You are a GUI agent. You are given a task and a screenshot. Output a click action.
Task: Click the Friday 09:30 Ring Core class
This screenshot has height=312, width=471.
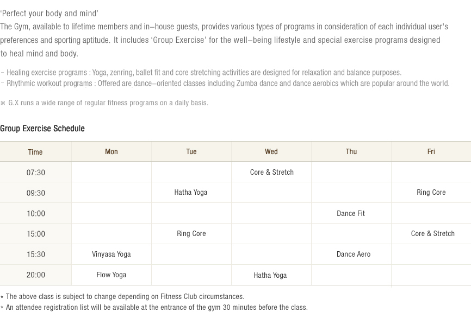coord(431,193)
